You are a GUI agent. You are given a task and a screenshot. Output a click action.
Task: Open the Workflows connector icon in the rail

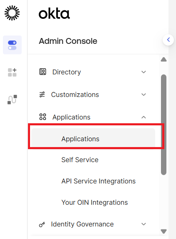click(12, 99)
